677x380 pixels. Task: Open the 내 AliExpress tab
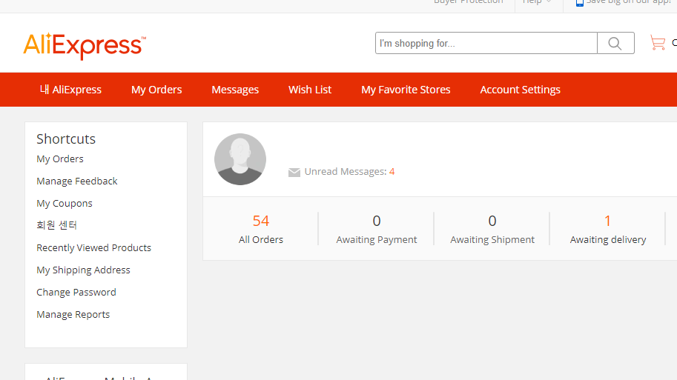(70, 90)
